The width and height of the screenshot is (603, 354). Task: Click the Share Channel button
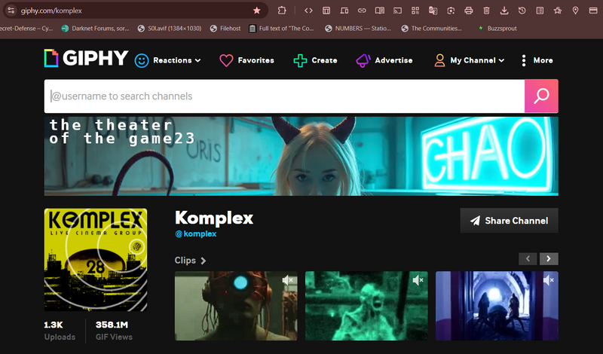(x=510, y=221)
